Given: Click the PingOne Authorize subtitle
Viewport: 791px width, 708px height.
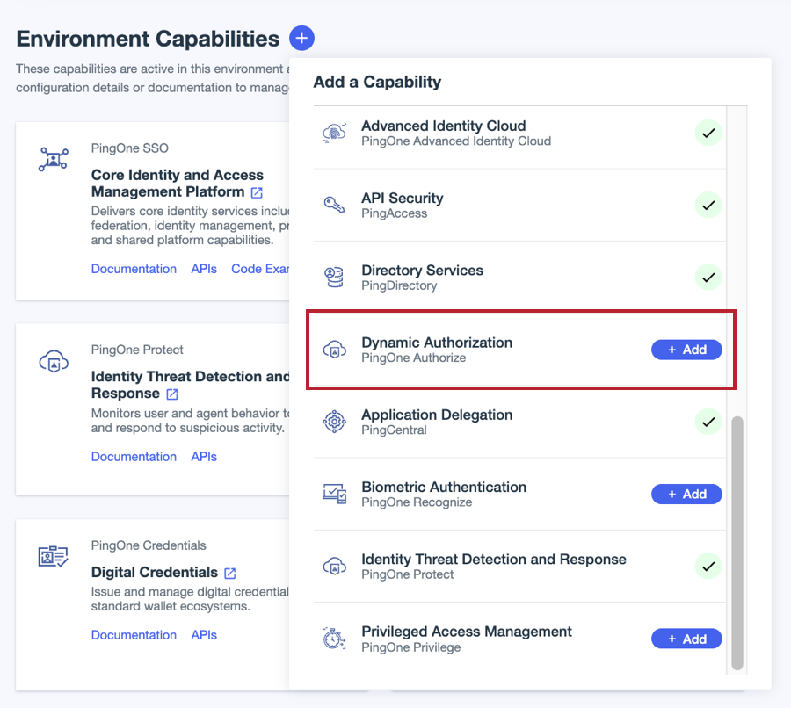Looking at the screenshot, I should click(414, 358).
